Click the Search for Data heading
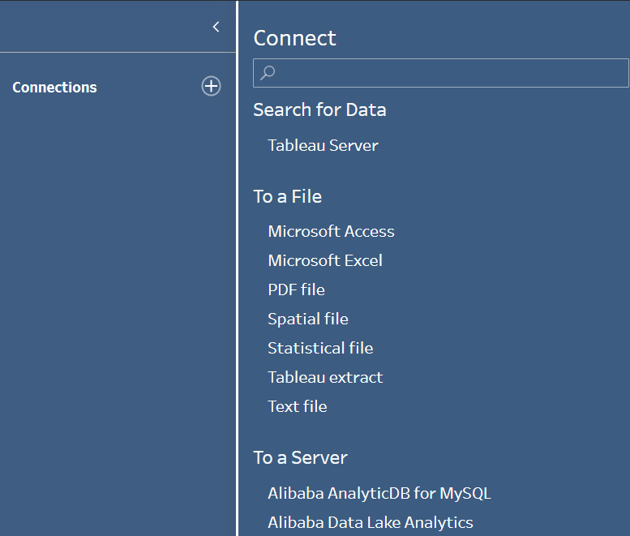630x536 pixels. 319,109
